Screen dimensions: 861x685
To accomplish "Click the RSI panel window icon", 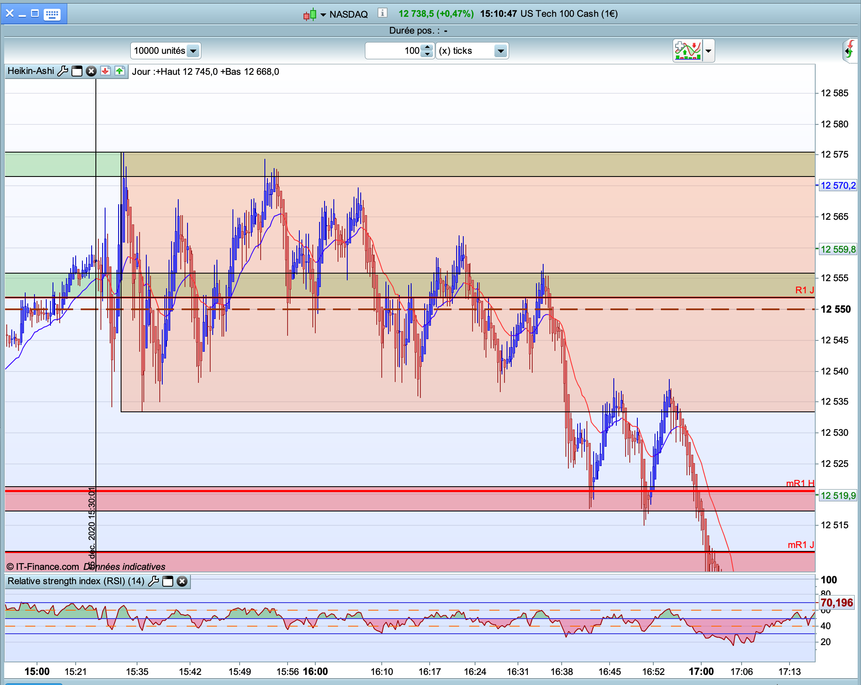I will 168,581.
